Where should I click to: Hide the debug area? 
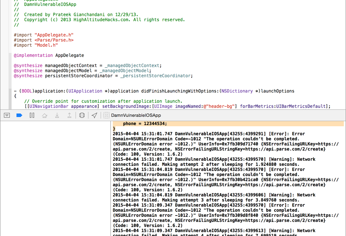(7, 115)
